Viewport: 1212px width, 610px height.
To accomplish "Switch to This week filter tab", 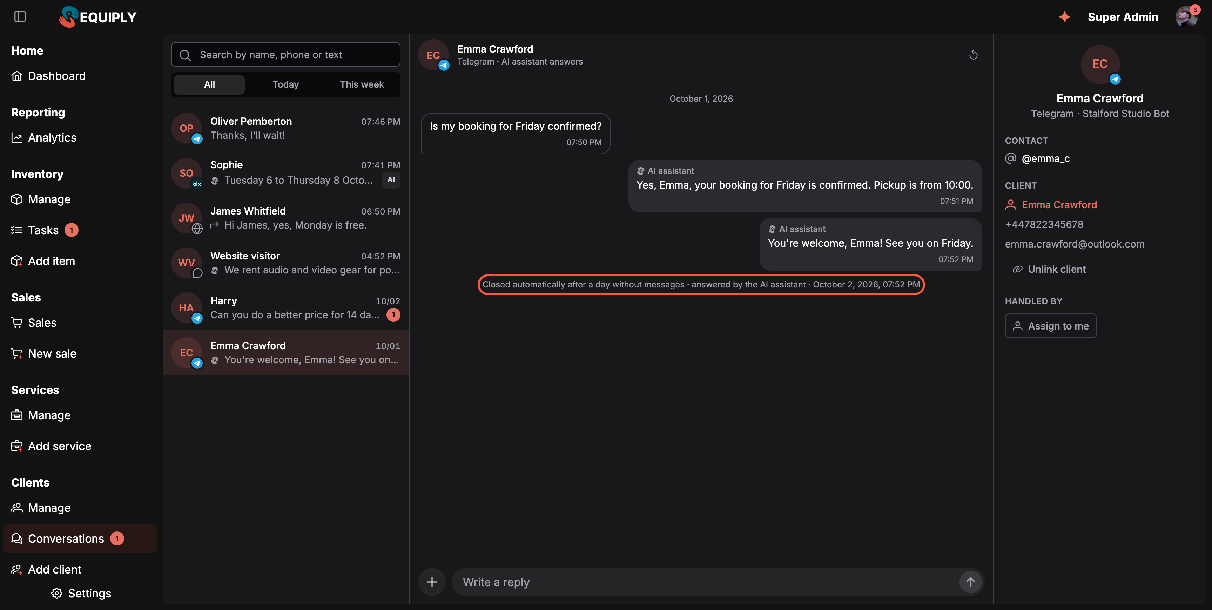I will (x=362, y=84).
